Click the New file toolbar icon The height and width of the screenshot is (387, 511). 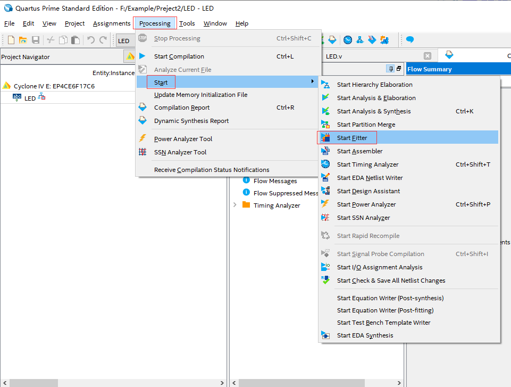pos(11,40)
